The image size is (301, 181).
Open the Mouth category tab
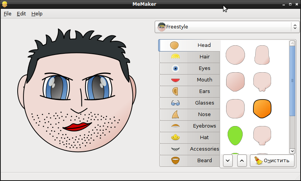point(190,80)
